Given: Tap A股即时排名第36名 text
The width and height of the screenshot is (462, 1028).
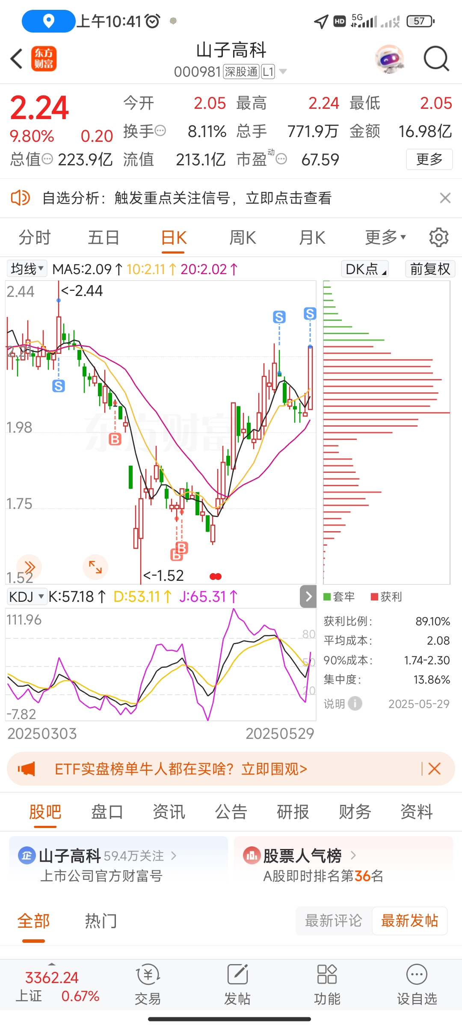Looking at the screenshot, I should (x=323, y=876).
